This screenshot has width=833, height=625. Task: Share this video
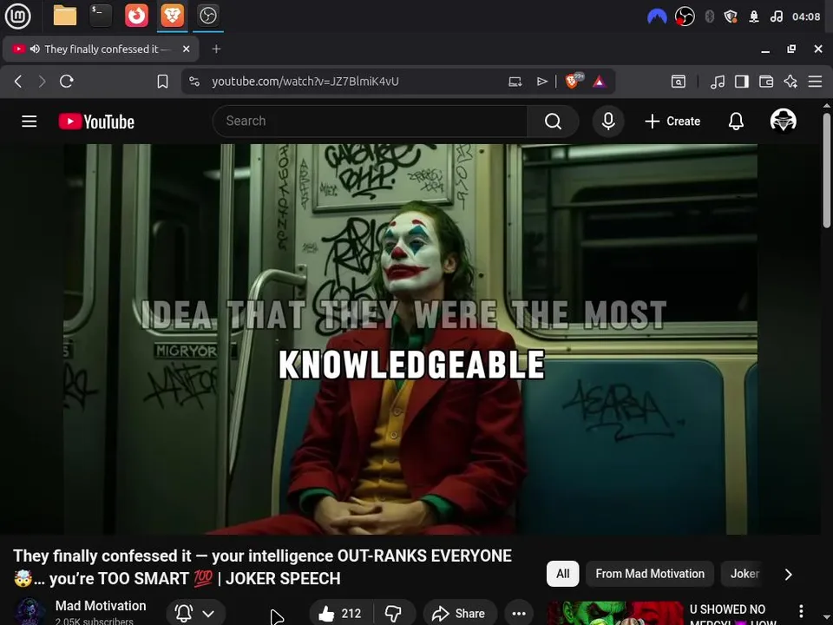pos(460,614)
